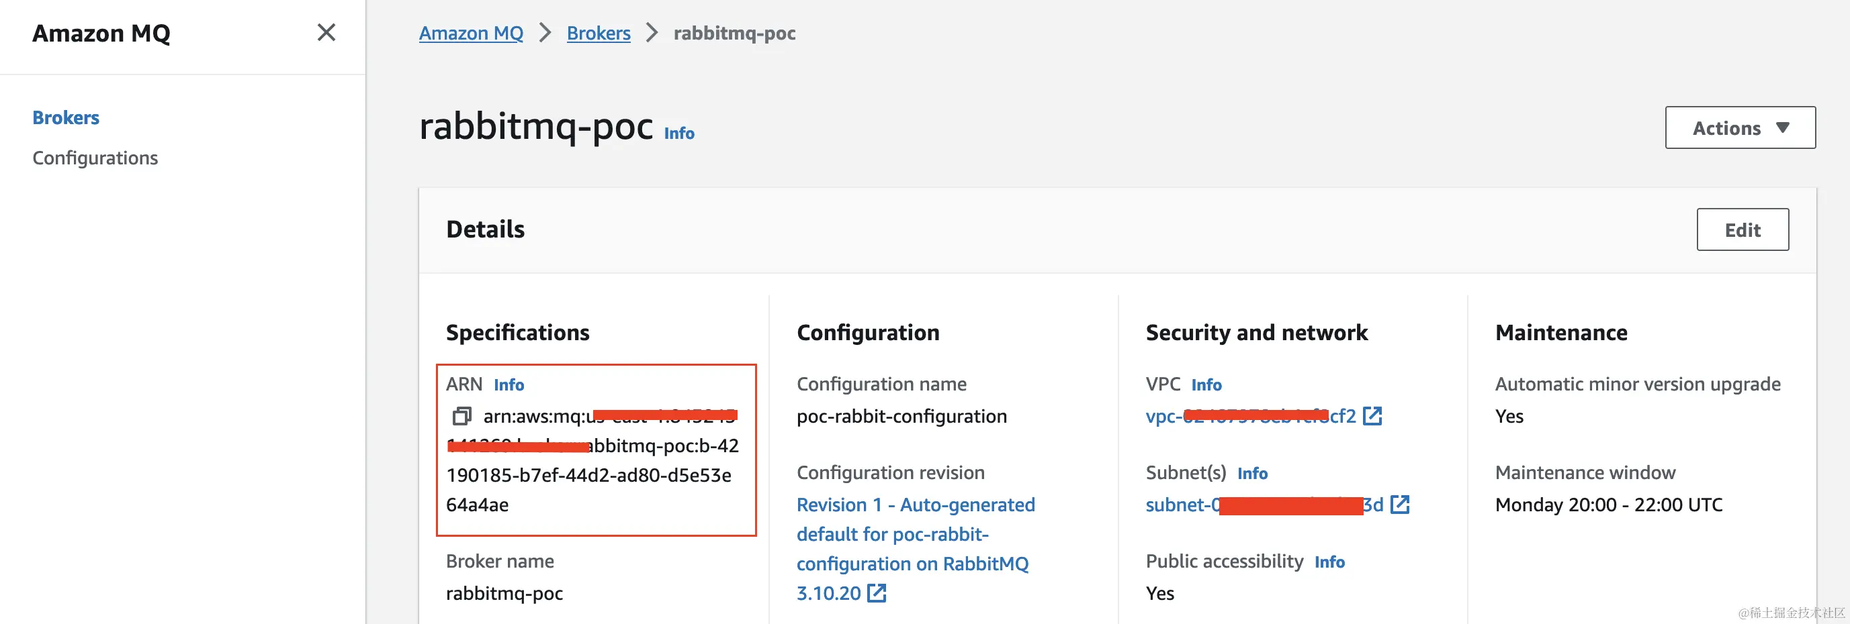
Task: Click the ARN text value
Action: 589,475
